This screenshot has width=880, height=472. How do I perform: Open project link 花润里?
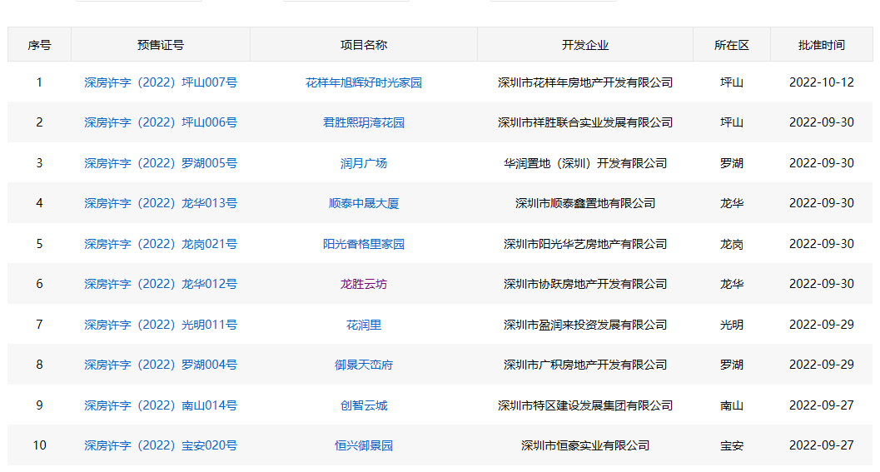tap(364, 325)
